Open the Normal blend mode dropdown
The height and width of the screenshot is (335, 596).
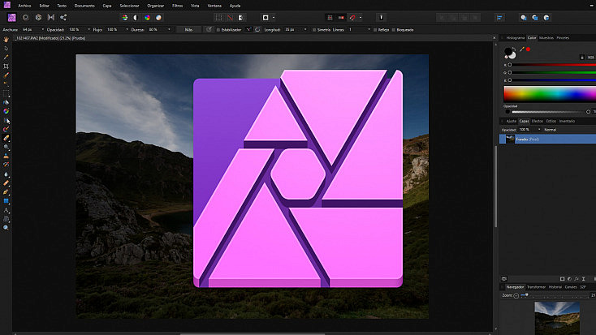point(569,130)
